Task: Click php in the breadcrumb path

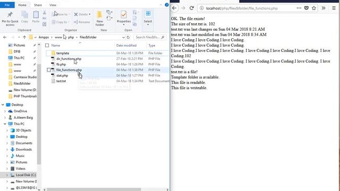Action: coord(71,37)
